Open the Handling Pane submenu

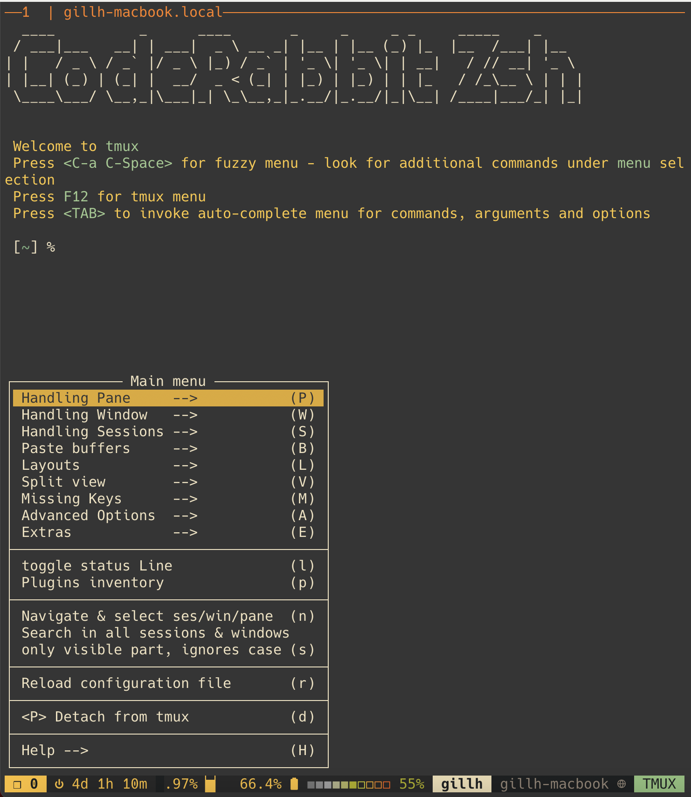point(168,398)
